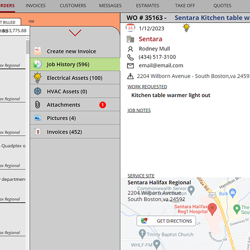The width and height of the screenshot is (250, 250).
Task: Click the location pin icon beside address
Action: point(130,76)
